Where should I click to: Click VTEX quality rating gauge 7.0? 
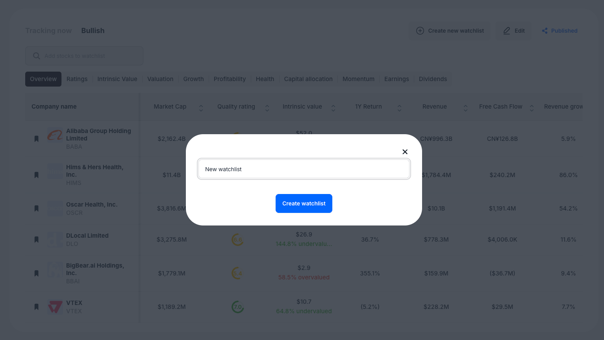pos(237,307)
